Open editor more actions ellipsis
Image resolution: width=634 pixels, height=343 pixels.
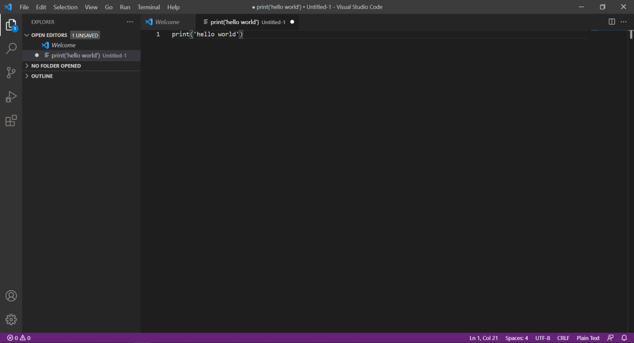click(x=623, y=22)
